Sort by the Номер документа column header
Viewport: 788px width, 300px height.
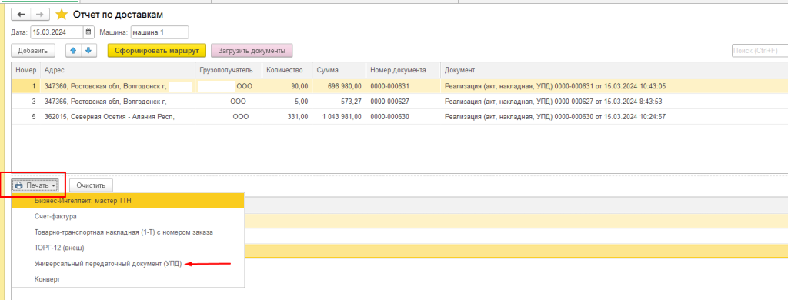403,70
